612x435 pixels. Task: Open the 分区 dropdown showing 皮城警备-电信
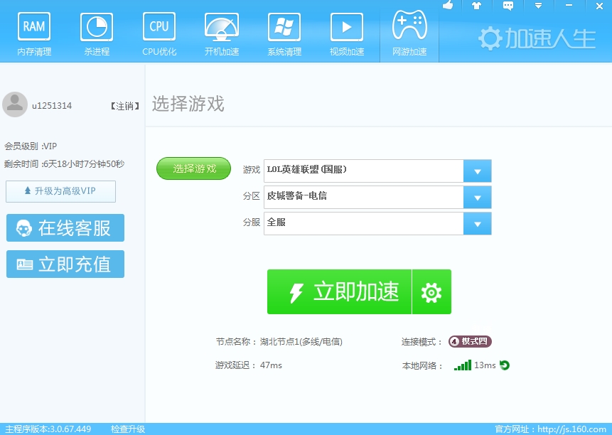click(x=477, y=197)
